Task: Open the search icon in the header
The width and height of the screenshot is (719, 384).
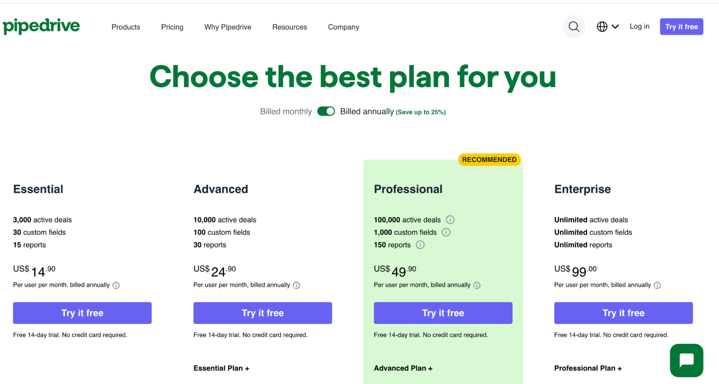Action: 574,26
